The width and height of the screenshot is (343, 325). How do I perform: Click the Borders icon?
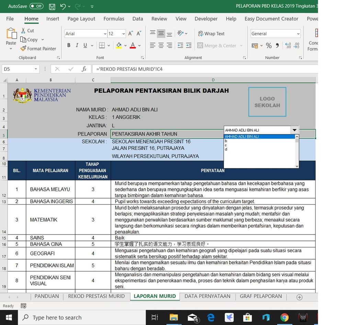click(102, 45)
